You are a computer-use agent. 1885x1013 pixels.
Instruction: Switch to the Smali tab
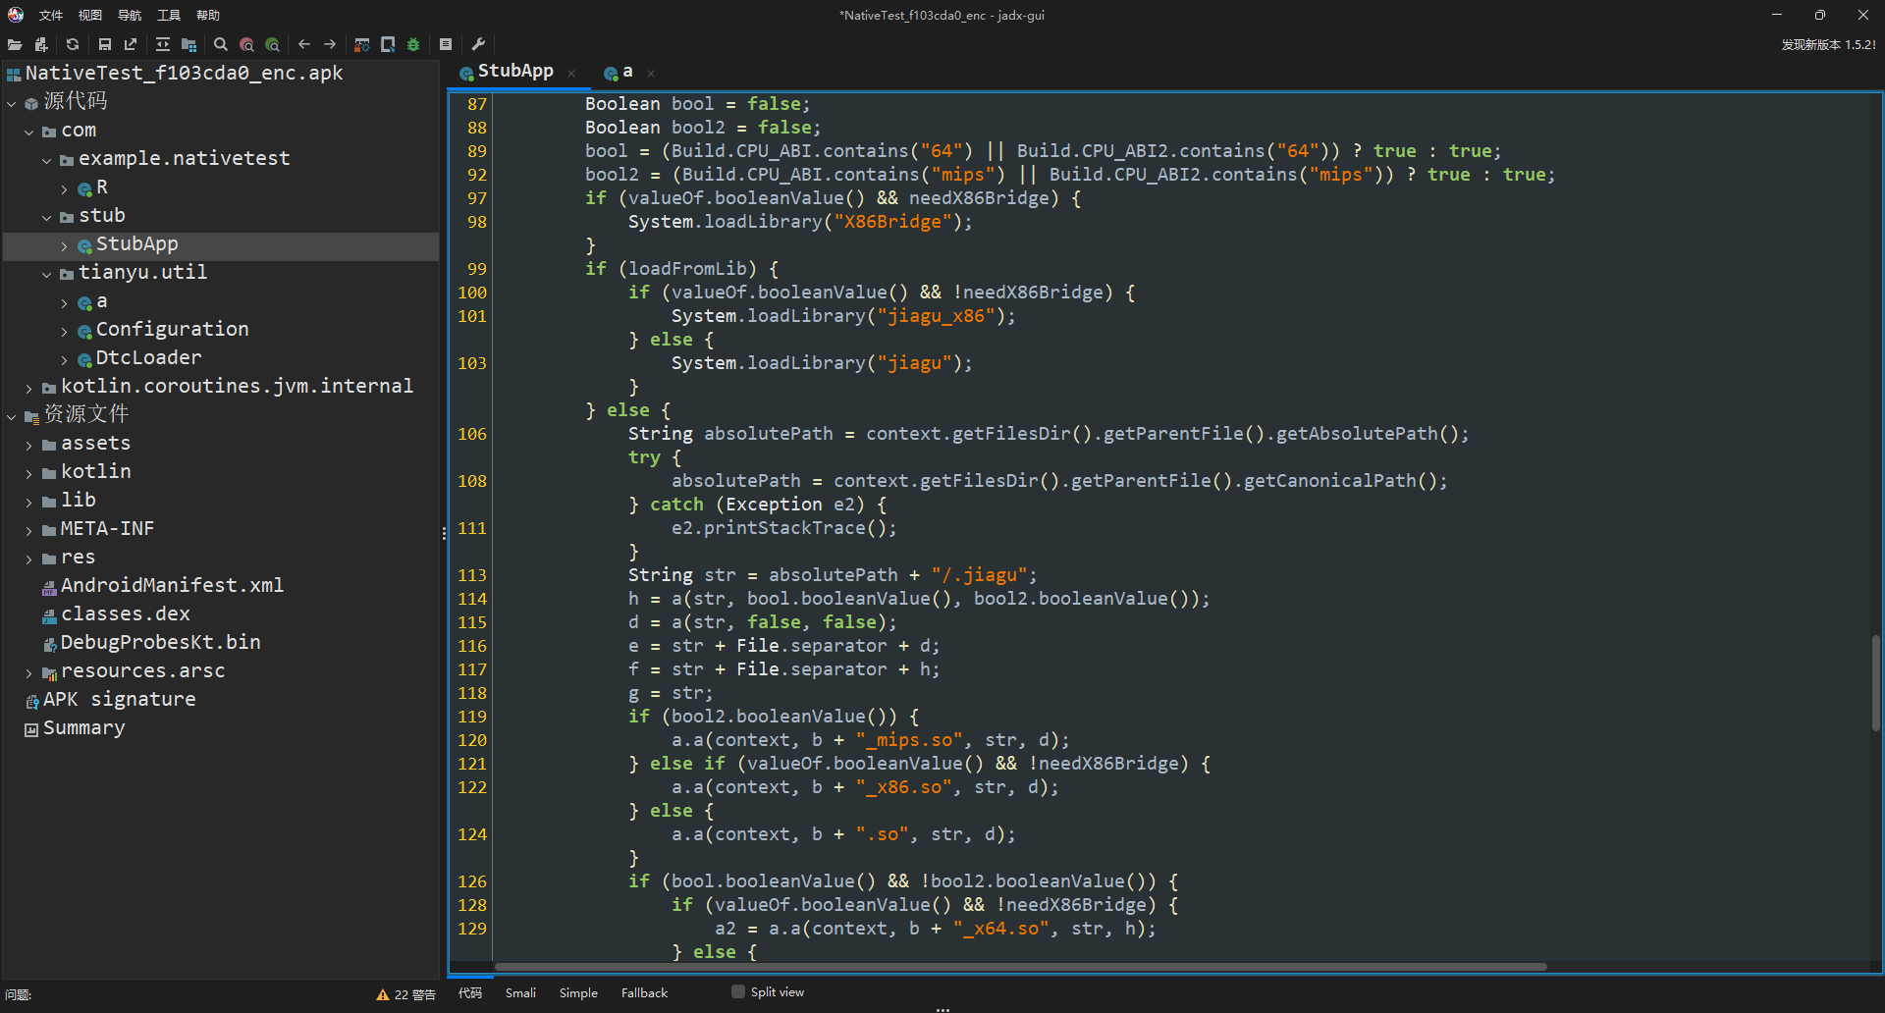coord(520,992)
